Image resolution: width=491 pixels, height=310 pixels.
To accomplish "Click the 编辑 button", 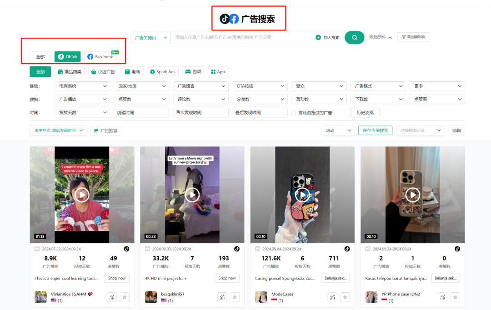I will coord(456,130).
